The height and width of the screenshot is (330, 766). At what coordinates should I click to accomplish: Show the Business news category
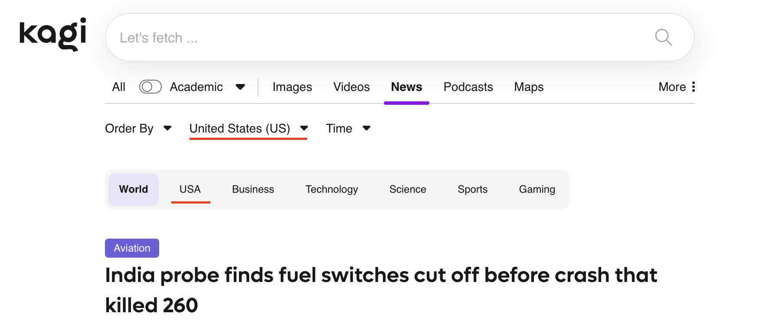(253, 189)
